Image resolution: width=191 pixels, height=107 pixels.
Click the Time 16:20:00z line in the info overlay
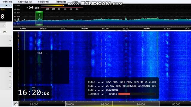pyautogui.click(x=103, y=90)
